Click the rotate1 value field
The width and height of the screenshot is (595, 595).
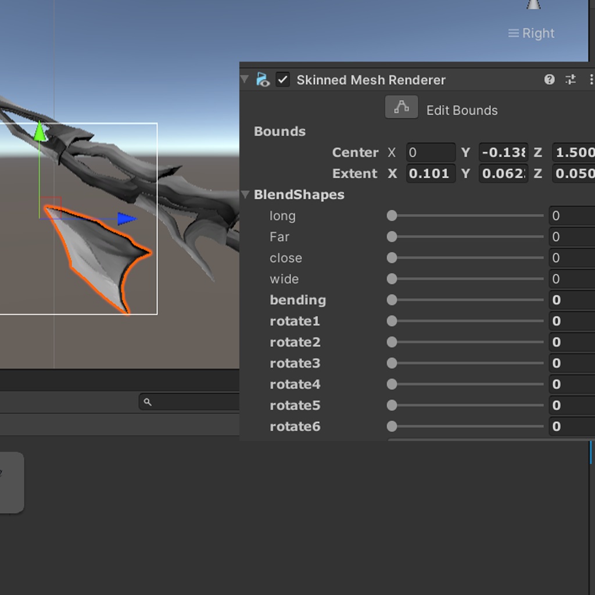572,321
